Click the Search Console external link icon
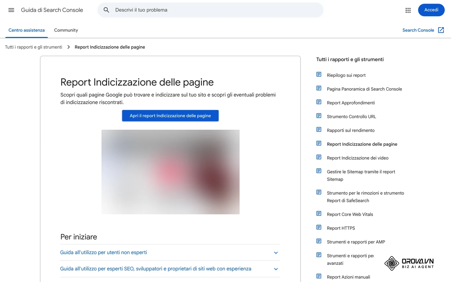The width and height of the screenshot is (451, 282). click(441, 30)
